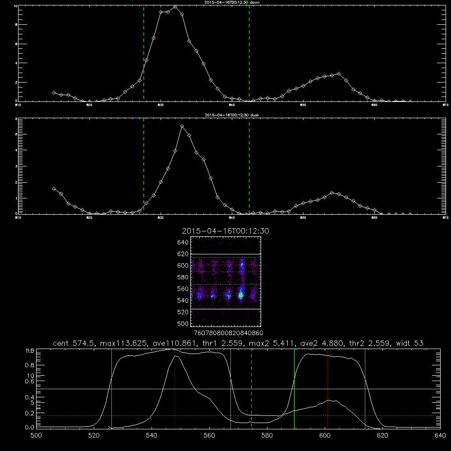Image resolution: width=451 pixels, height=451 pixels.
Task: Click the right green dashed line in dusk plot
Action: tap(249, 166)
